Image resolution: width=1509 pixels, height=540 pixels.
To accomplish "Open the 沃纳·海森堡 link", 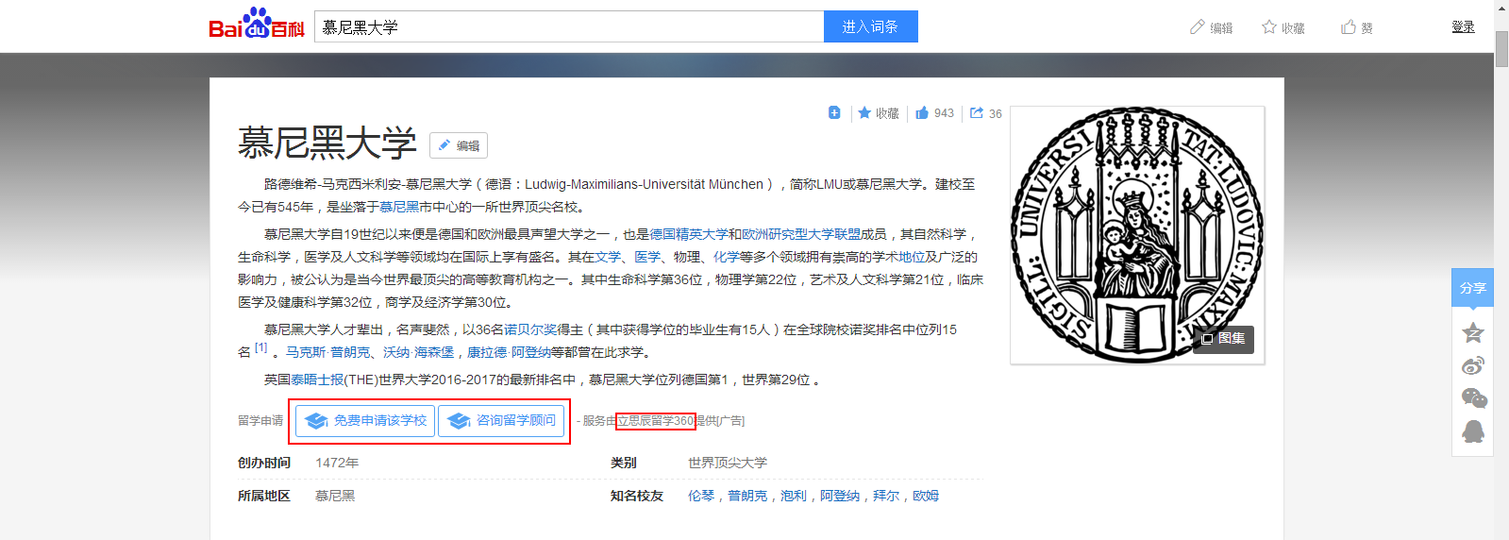I will point(418,352).
